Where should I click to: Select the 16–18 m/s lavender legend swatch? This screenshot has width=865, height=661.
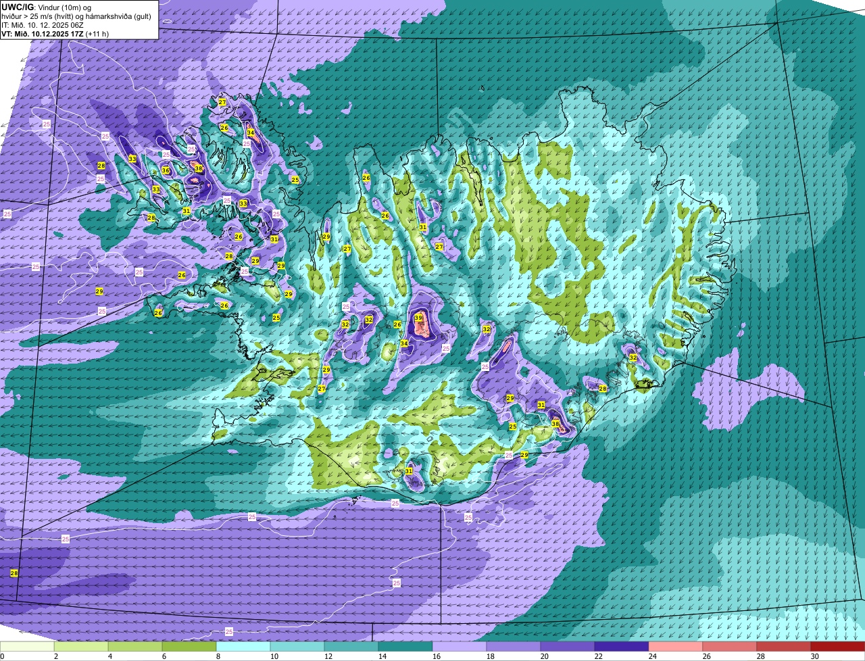tap(460, 647)
